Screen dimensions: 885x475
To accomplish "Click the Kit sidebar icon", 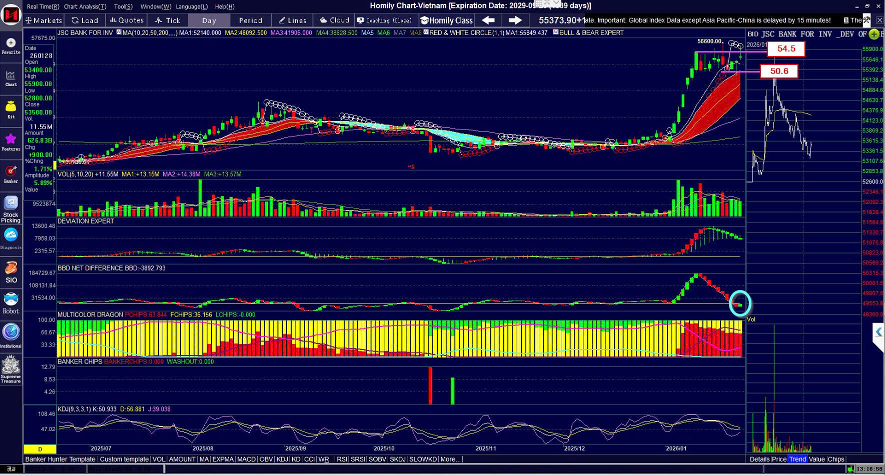I will tap(11, 108).
